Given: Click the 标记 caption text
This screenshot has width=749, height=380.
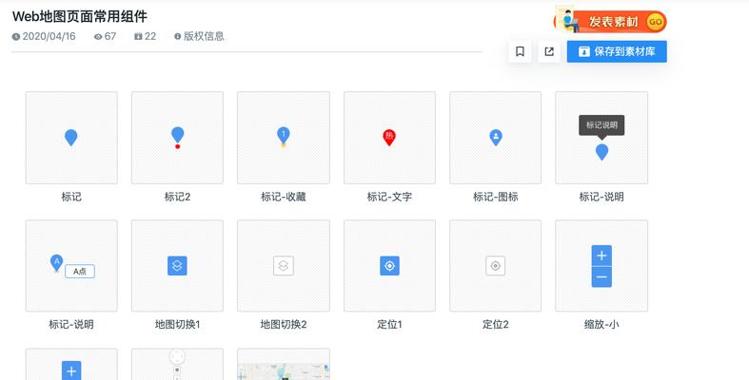Looking at the screenshot, I should coord(71,197).
